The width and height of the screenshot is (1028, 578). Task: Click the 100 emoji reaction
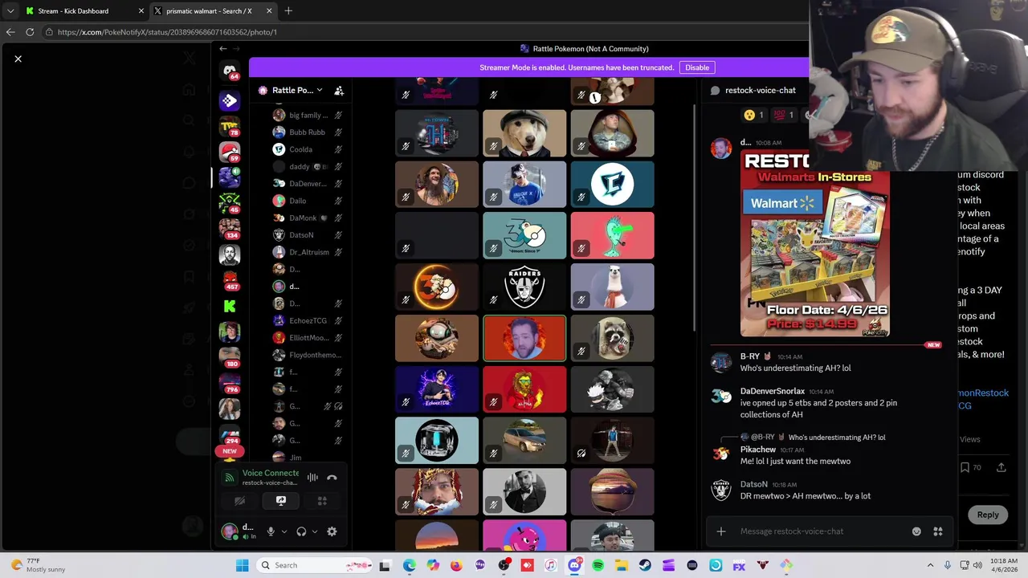[783, 115]
